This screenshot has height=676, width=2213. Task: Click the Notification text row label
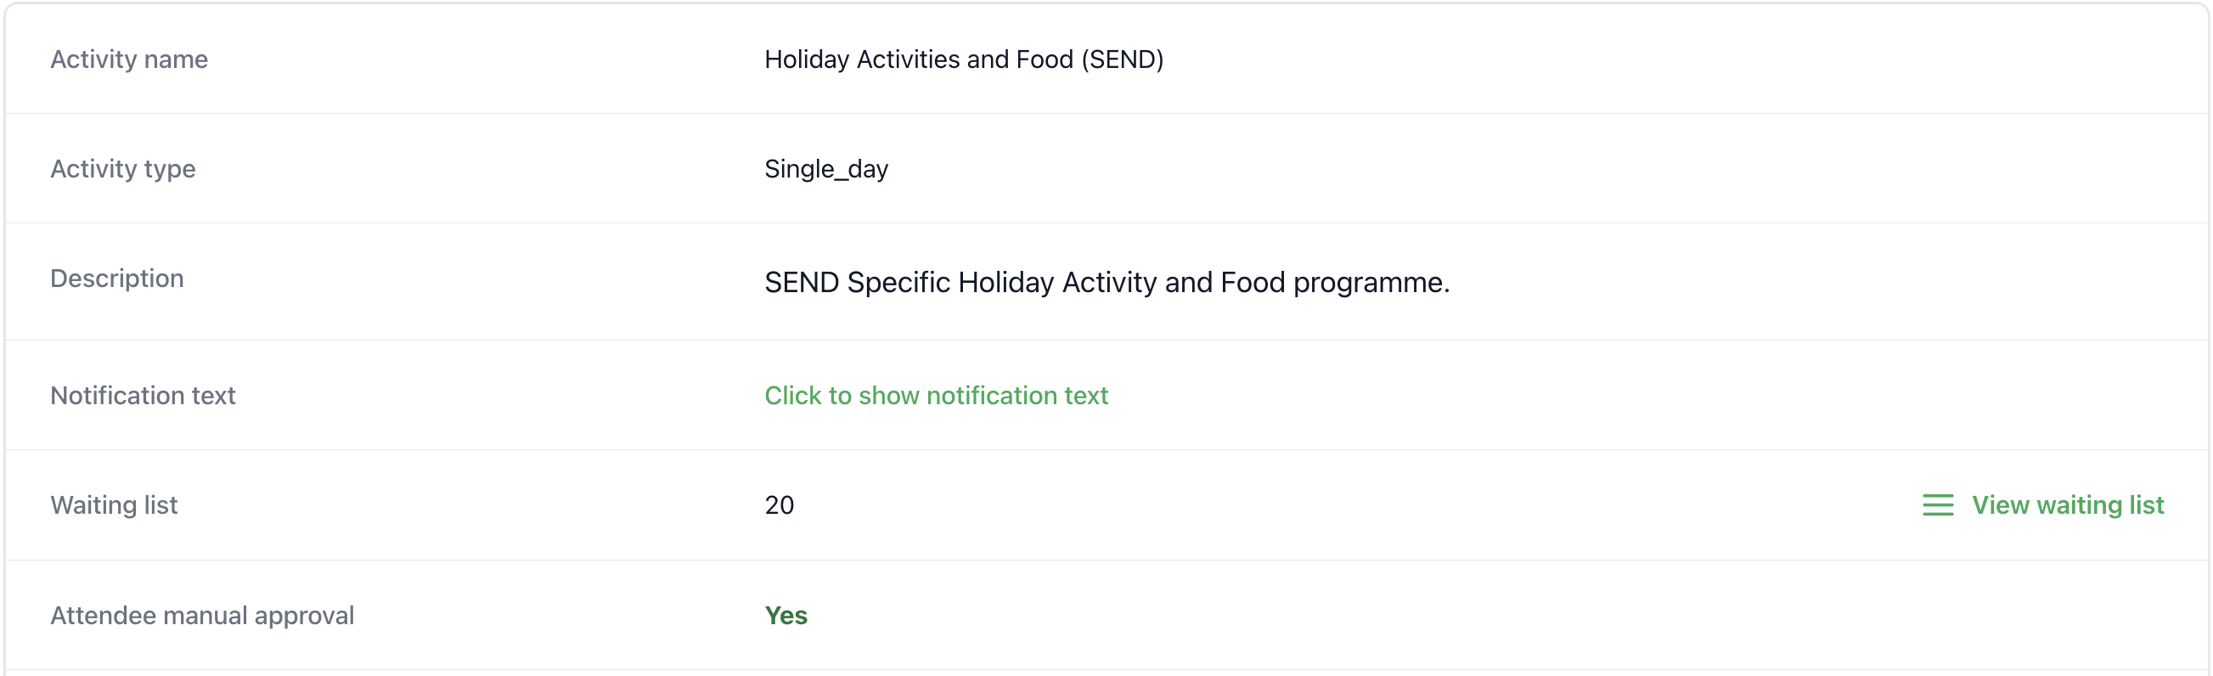click(x=143, y=395)
